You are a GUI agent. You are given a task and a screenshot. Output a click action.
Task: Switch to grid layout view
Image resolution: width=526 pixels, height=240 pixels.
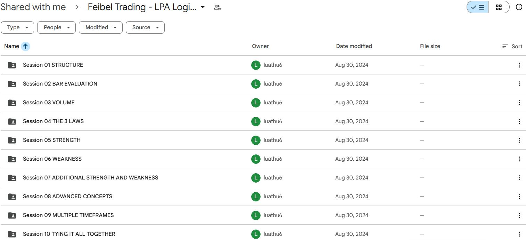pyautogui.click(x=499, y=7)
